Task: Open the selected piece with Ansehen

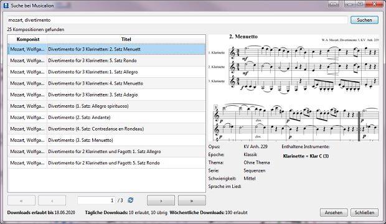Action: tap(334, 212)
